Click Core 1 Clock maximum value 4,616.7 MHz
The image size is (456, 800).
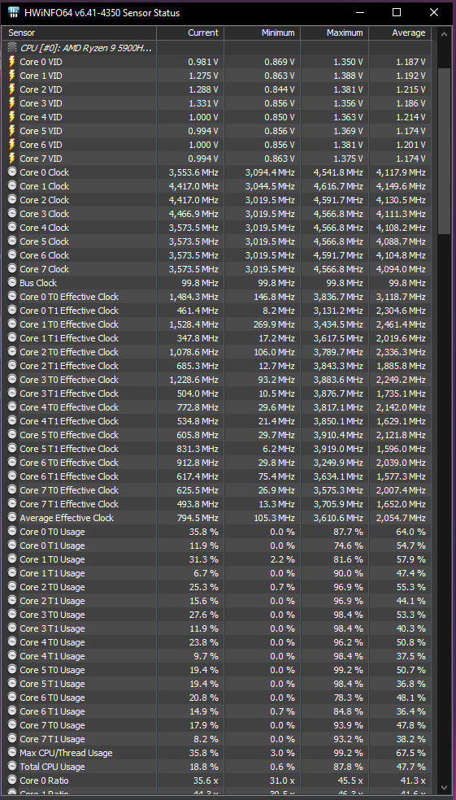pyautogui.click(x=337, y=186)
